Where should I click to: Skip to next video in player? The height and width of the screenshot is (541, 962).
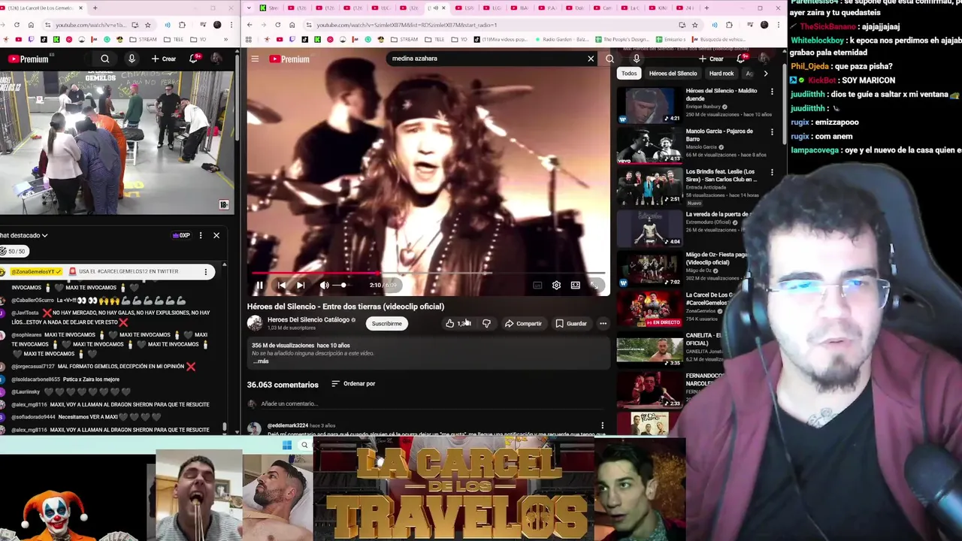[x=300, y=286]
